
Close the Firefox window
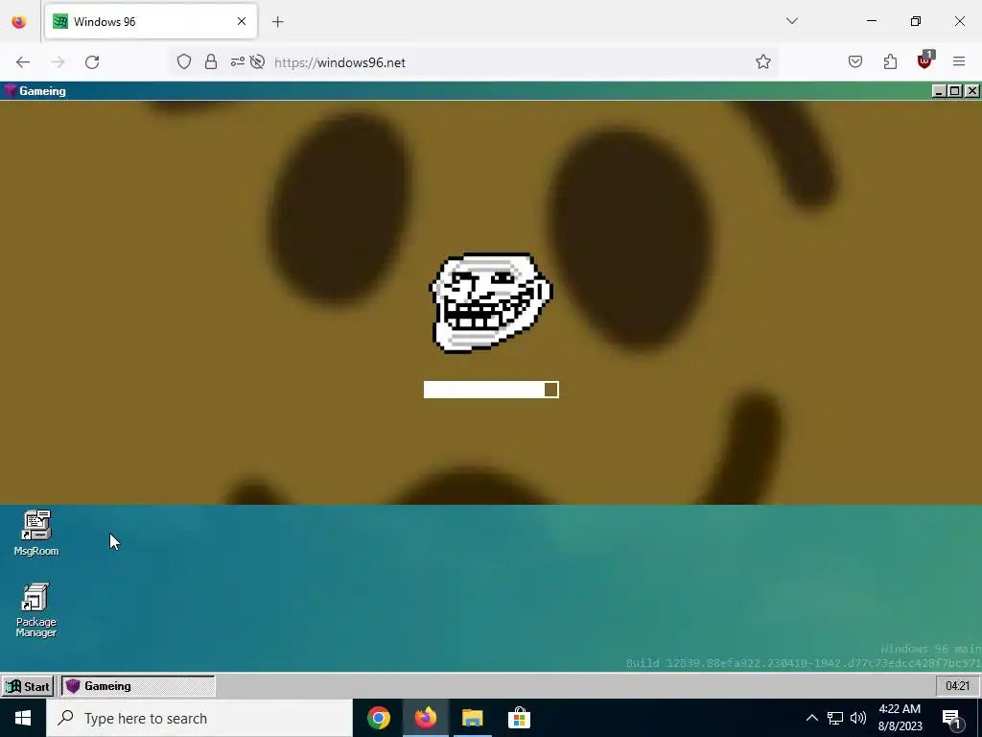959,21
